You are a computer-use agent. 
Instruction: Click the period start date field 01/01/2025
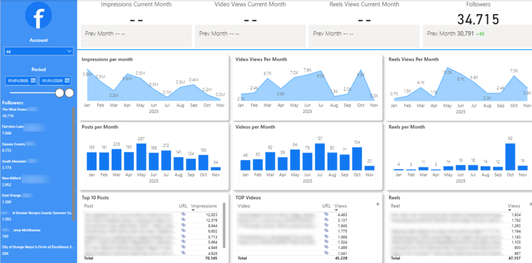(21, 81)
